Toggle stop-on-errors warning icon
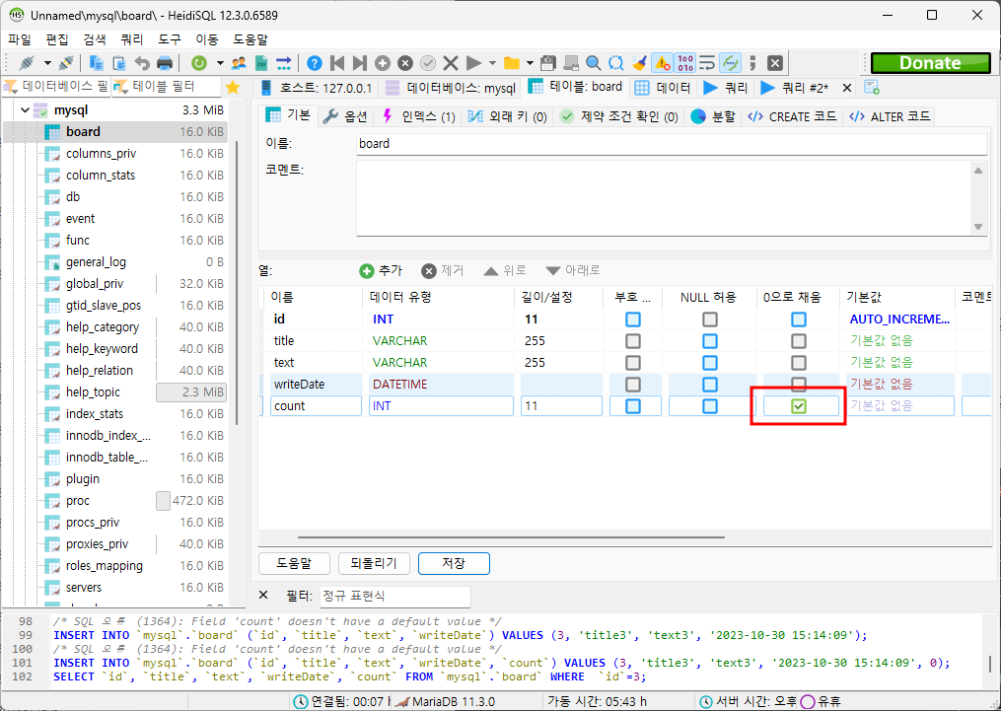This screenshot has height=711, width=1001. pos(662,63)
